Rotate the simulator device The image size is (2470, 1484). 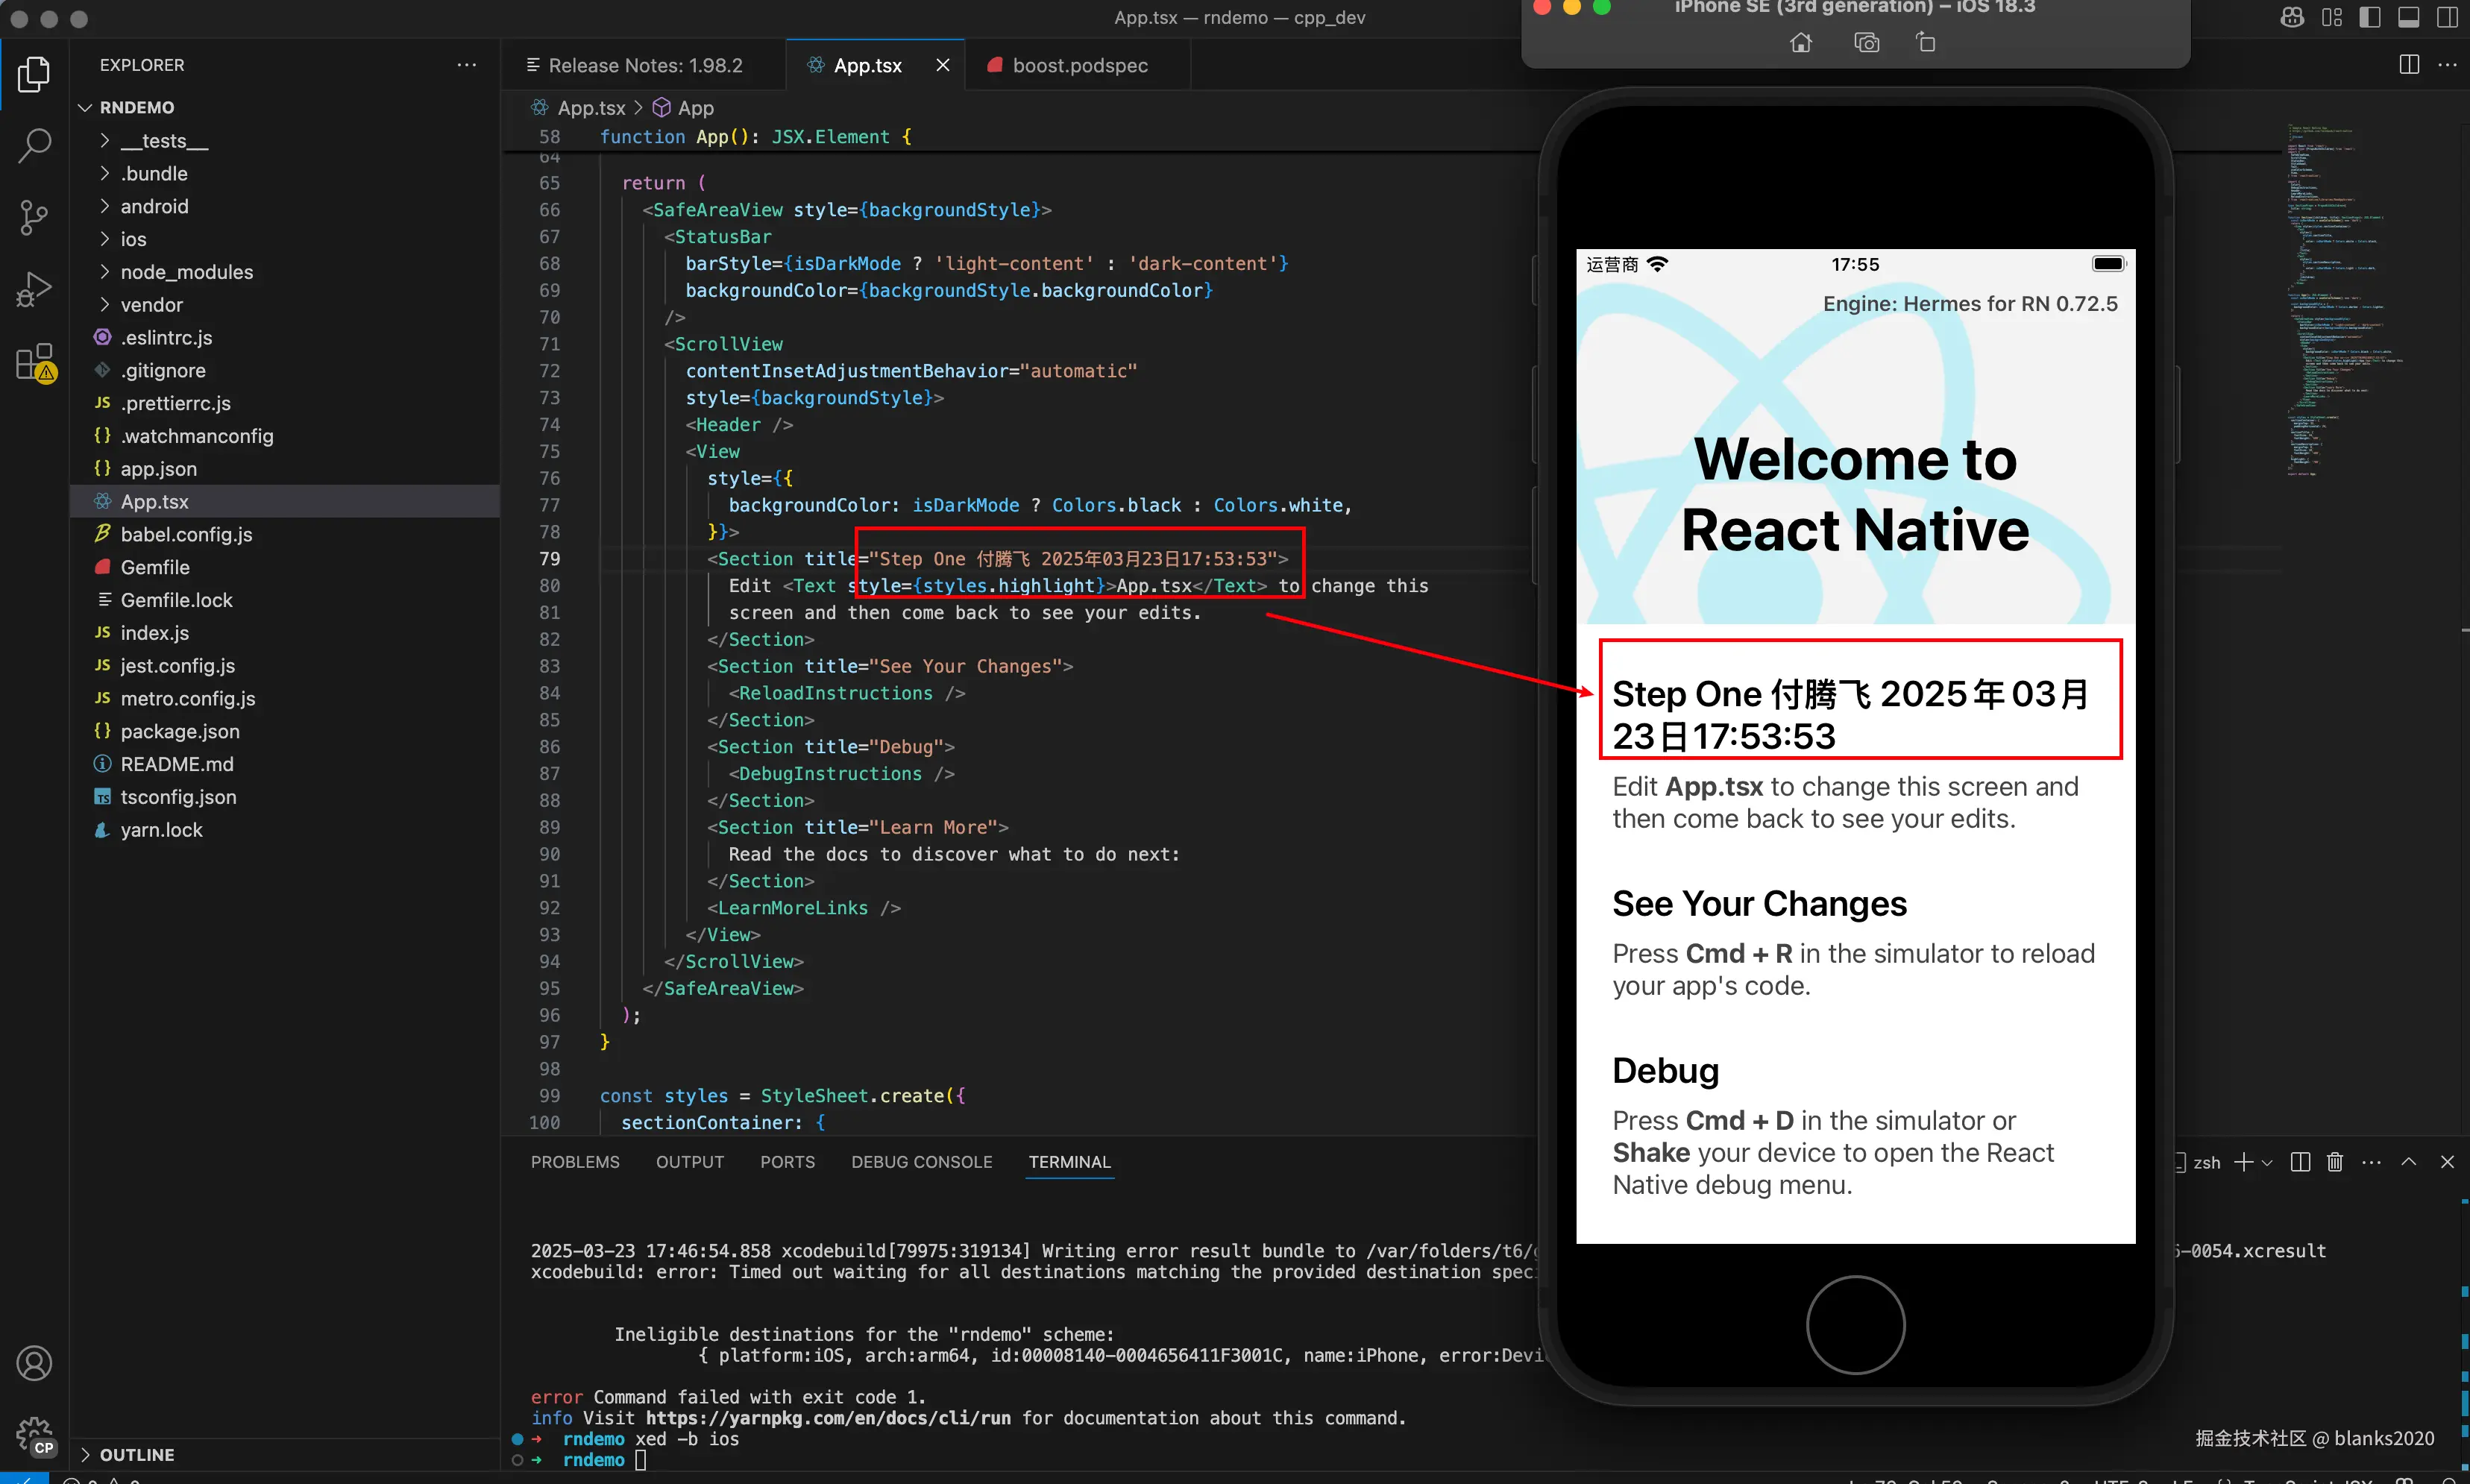[x=1926, y=43]
